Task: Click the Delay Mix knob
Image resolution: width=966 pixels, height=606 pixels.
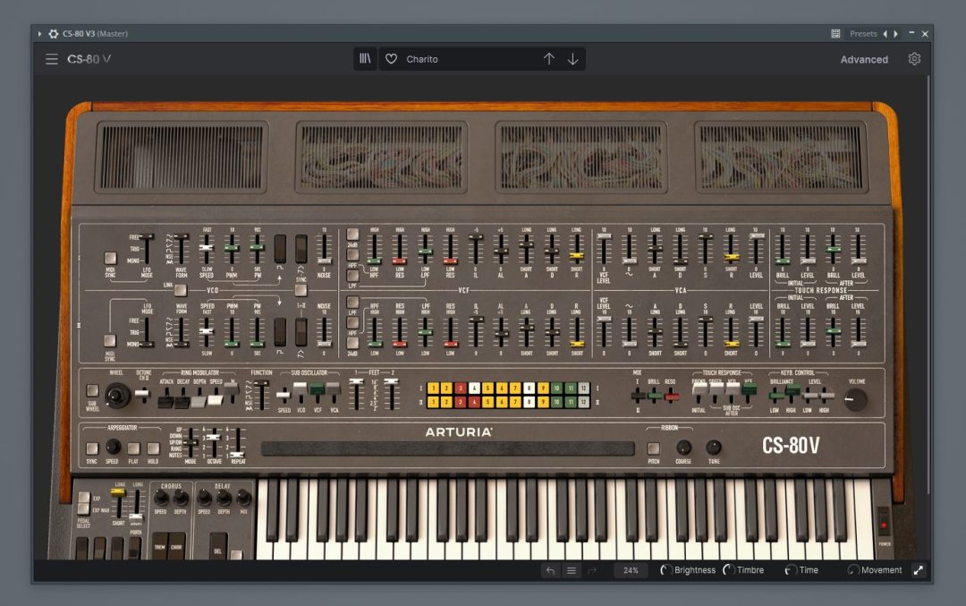Action: click(x=243, y=498)
